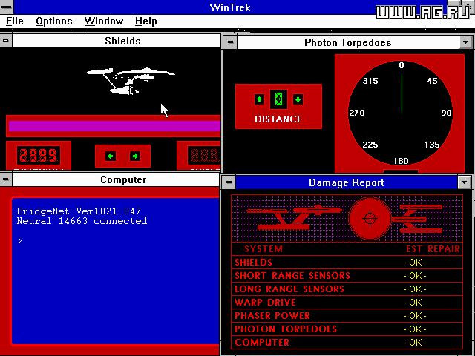The height and width of the screenshot is (356, 475).
Task: Select the SHIELDS damage row
Action: pos(347,262)
